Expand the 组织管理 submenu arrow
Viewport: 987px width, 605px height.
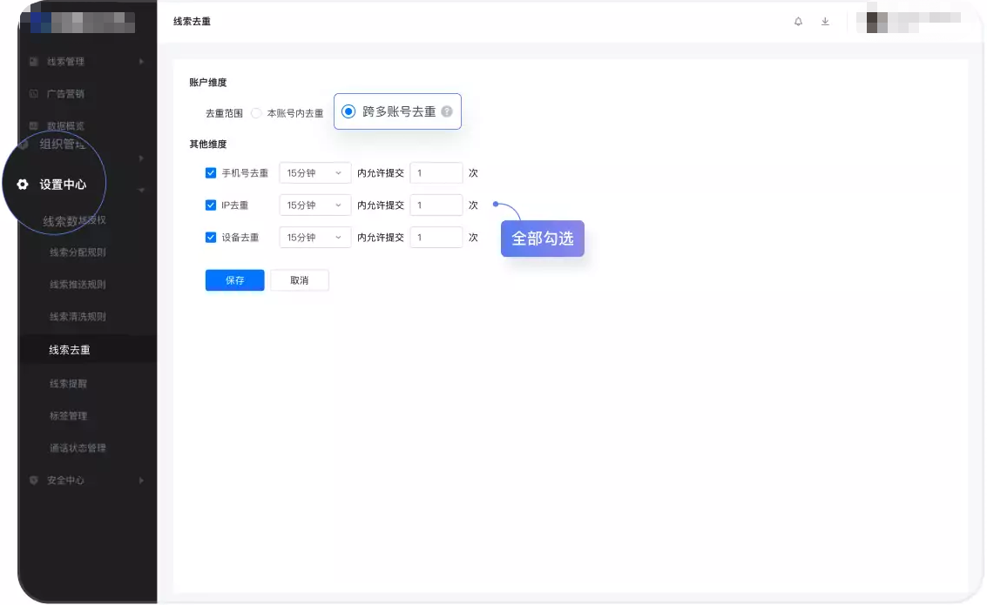click(x=141, y=158)
